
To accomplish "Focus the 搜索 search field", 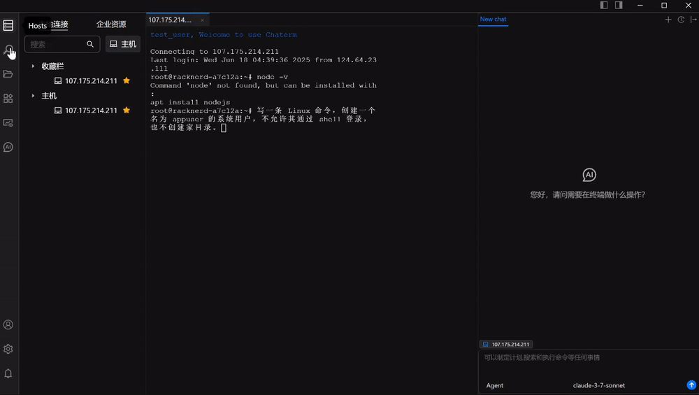I will [x=62, y=44].
